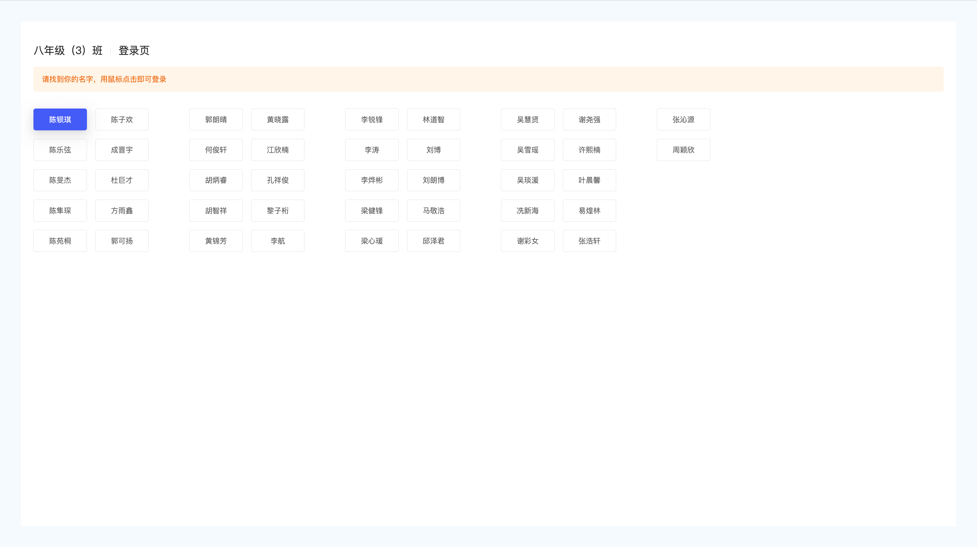Log in as 周颖欣
Viewport: 977px width, 547px height.
(x=683, y=150)
